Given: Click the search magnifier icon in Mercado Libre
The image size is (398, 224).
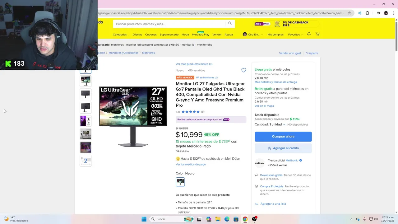Looking at the screenshot, I should [x=230, y=23].
